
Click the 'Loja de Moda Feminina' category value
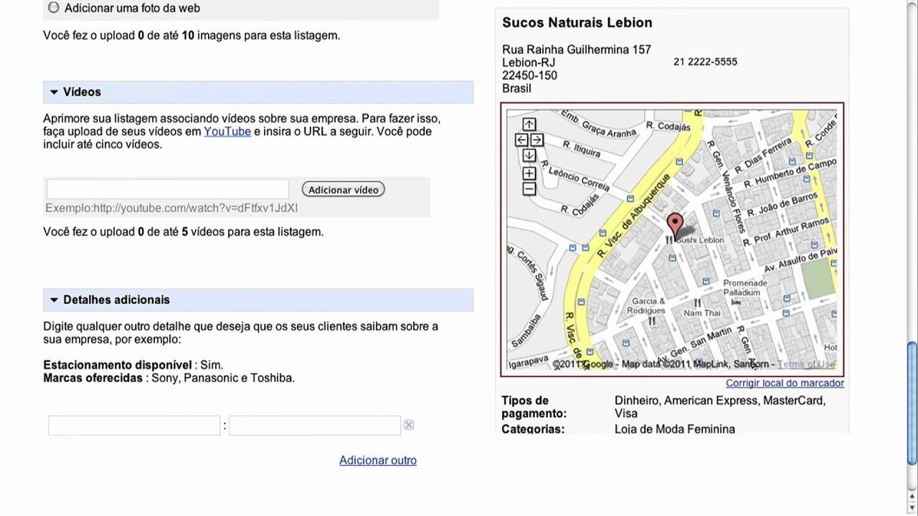click(675, 429)
